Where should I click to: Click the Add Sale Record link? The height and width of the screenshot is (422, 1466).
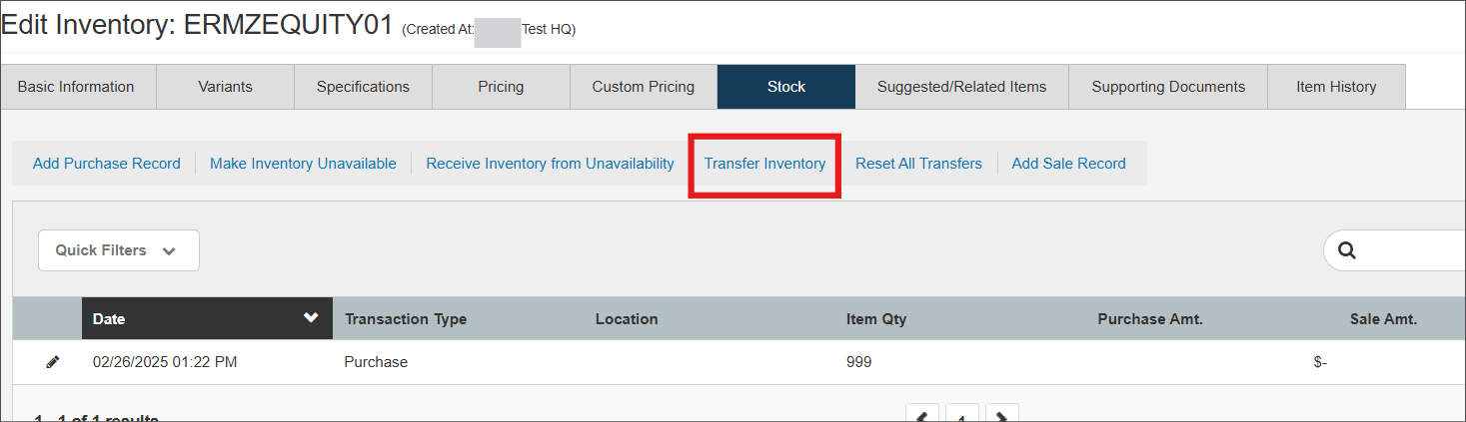point(1068,164)
